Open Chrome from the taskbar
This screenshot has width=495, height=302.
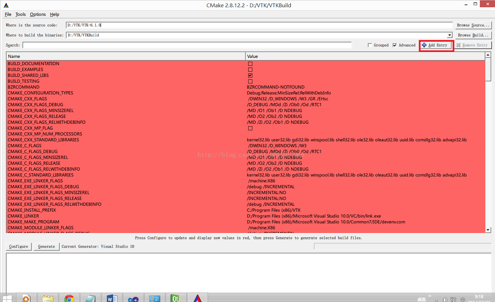tap(69, 298)
